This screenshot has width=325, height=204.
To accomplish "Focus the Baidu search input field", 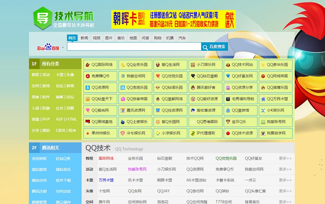I will [134, 47].
